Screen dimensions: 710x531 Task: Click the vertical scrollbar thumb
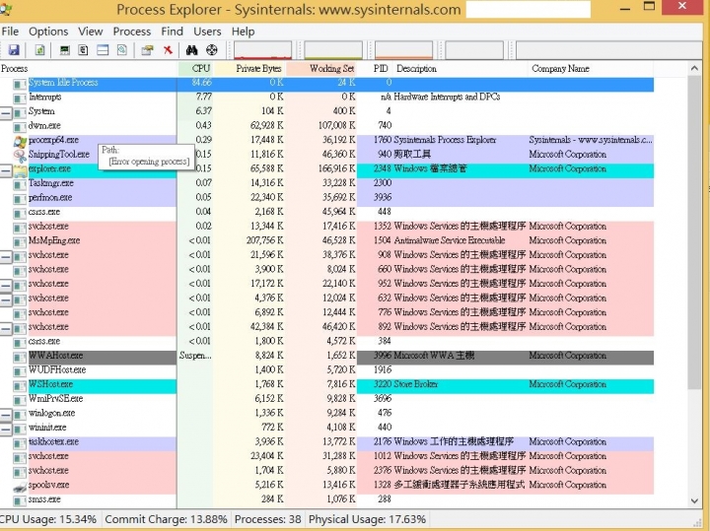694,232
